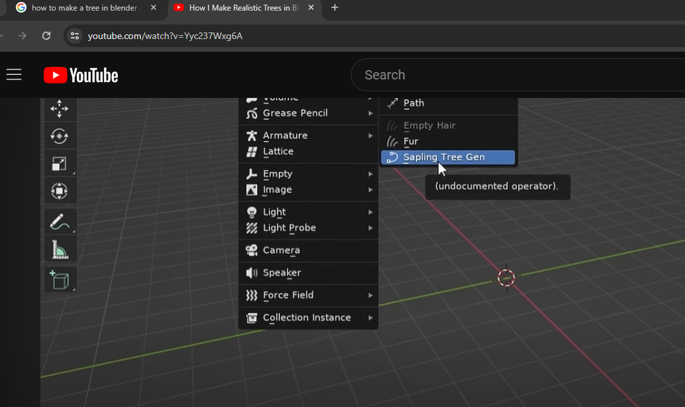Click the Camera icon in menu
The image size is (685, 407).
(x=251, y=250)
